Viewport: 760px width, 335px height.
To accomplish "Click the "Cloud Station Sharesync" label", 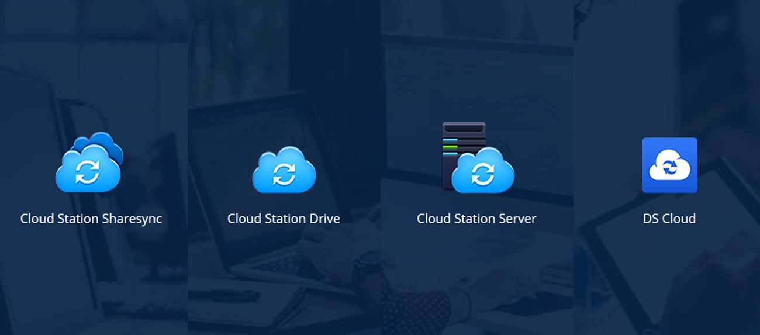I will tap(91, 219).
